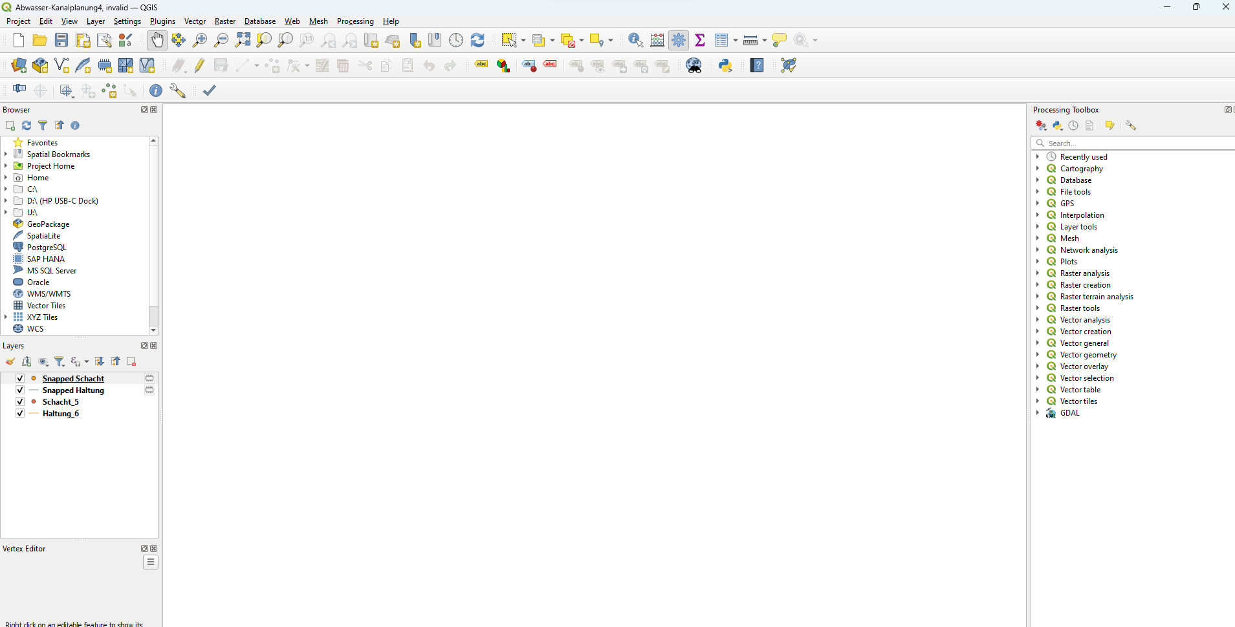1235x627 pixels.
Task: Open the MetaSearch catalog tool
Action: tap(694, 65)
